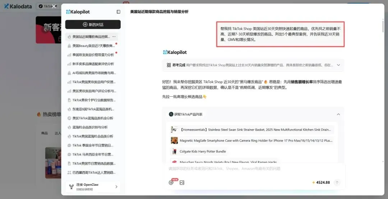
Task: Click the image upload icon
Action: [x=182, y=183]
